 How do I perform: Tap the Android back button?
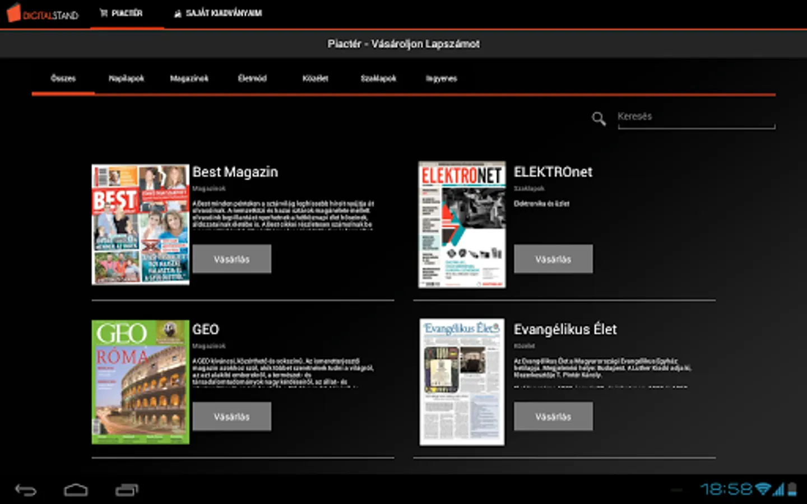(x=26, y=490)
